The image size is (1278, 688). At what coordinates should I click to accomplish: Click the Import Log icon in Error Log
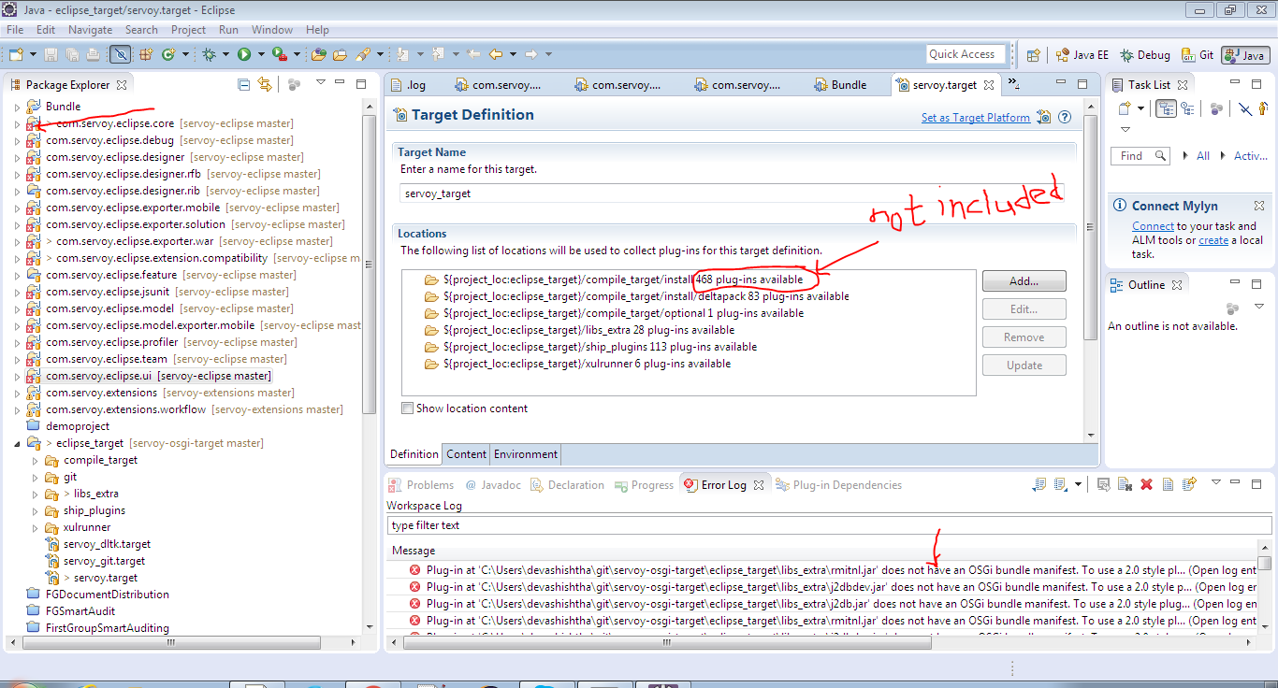tap(1060, 483)
